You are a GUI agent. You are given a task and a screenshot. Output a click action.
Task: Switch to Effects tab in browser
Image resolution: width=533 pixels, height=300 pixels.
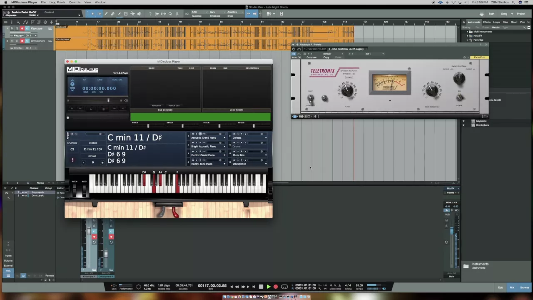487,22
